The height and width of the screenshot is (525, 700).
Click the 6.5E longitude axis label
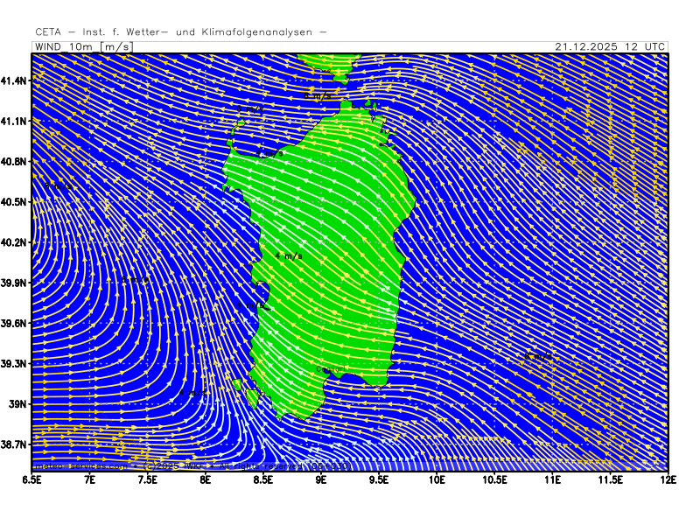click(32, 479)
